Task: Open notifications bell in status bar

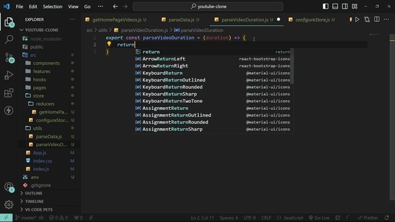Action: click(x=387, y=218)
